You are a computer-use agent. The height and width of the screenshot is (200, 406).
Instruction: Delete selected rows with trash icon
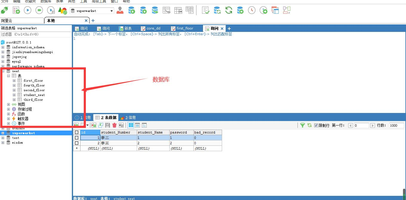114,125
